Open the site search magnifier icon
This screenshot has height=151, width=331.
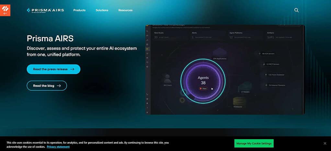tap(296, 10)
